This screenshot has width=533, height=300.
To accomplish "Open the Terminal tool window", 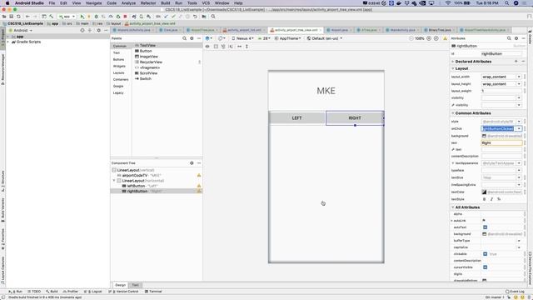I will point(153,292).
